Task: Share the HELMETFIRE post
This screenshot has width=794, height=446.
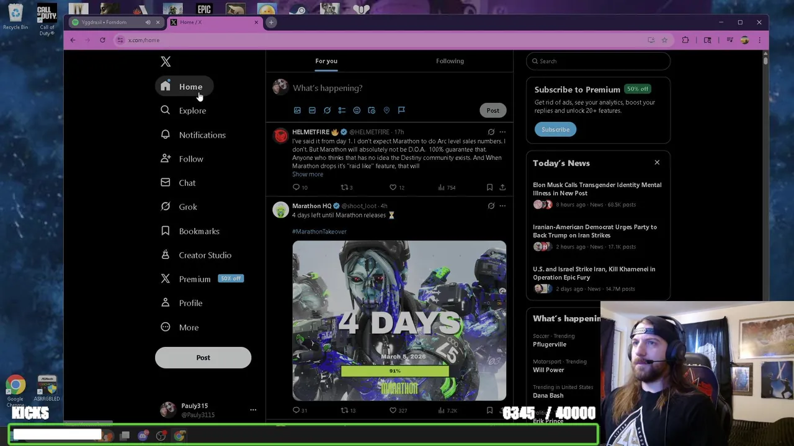Action: (502, 188)
